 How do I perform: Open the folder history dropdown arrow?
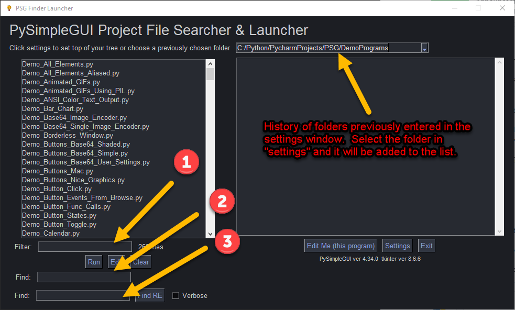click(424, 48)
